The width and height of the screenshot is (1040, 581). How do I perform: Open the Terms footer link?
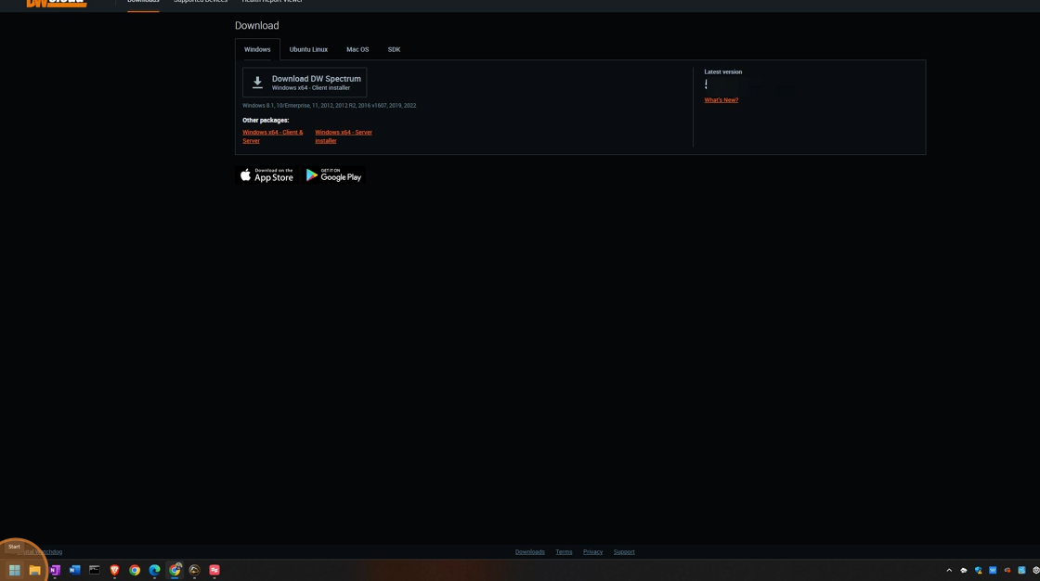pyautogui.click(x=564, y=552)
